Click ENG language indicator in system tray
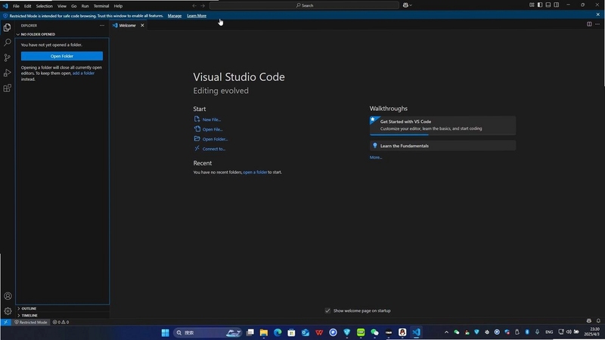The width and height of the screenshot is (605, 340). point(549,332)
